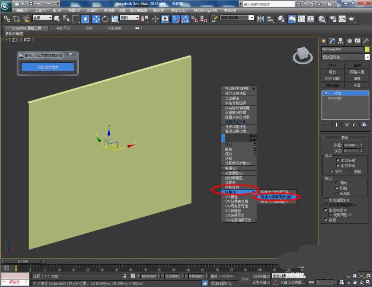This screenshot has width=372, height=287.
Task: Activate the Select and Rotate tool
Action: coord(105,19)
